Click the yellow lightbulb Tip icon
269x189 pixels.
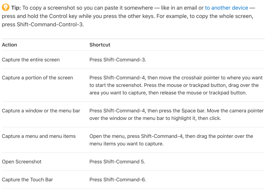coord(5,8)
